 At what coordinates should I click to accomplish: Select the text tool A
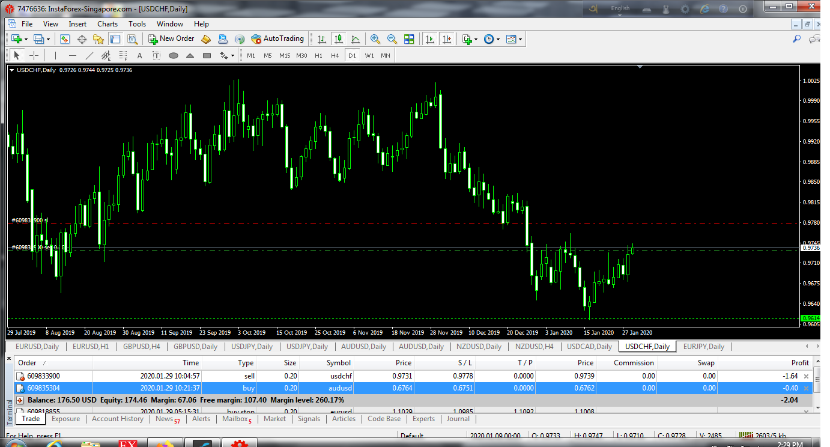pyautogui.click(x=140, y=55)
